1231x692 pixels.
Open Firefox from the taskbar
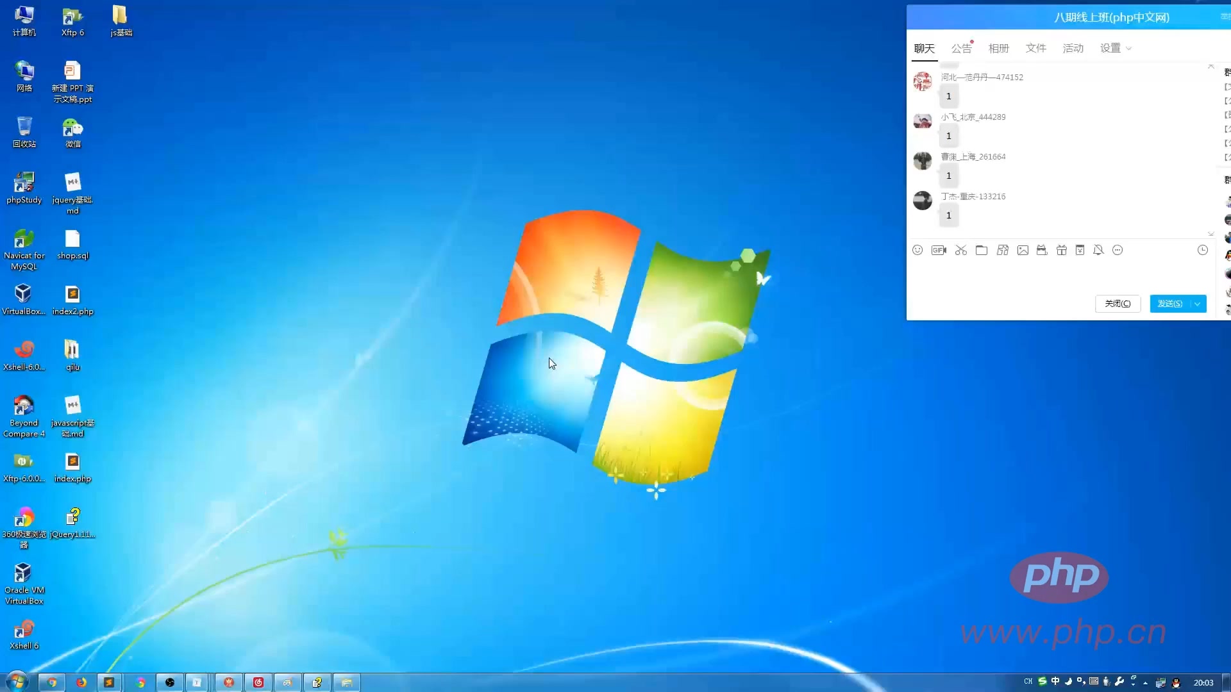[81, 682]
